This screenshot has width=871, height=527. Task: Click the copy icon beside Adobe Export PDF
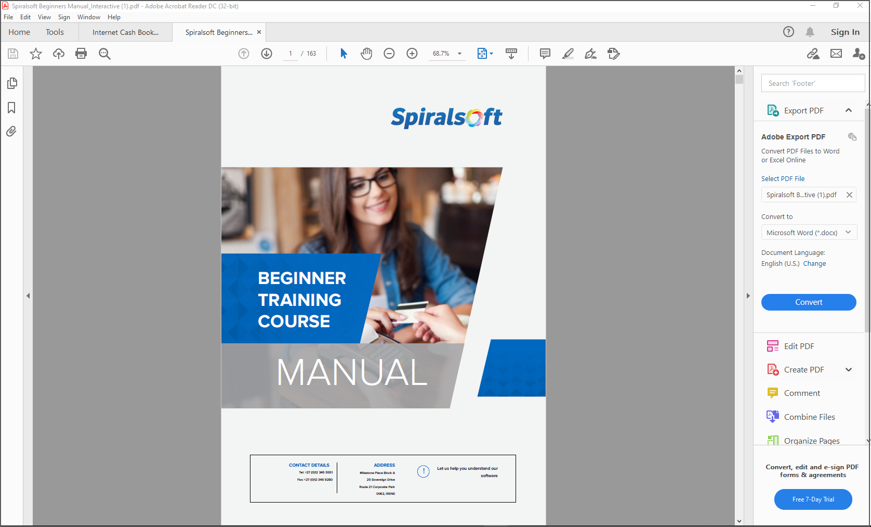pyautogui.click(x=852, y=137)
